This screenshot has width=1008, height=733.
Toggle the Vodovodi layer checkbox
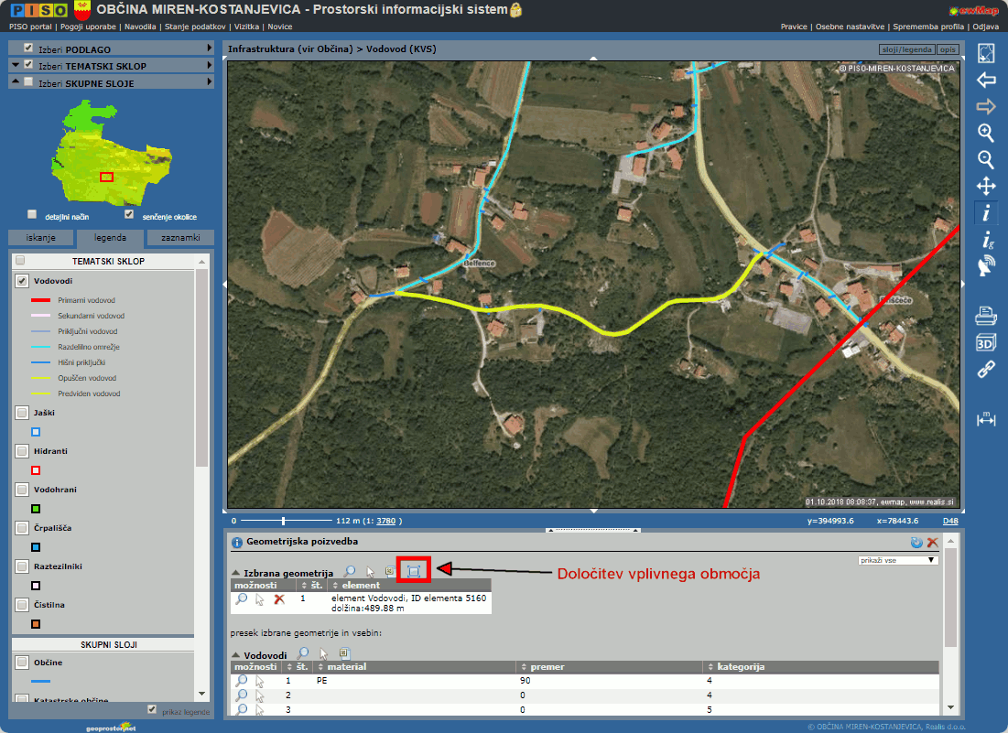pos(22,281)
